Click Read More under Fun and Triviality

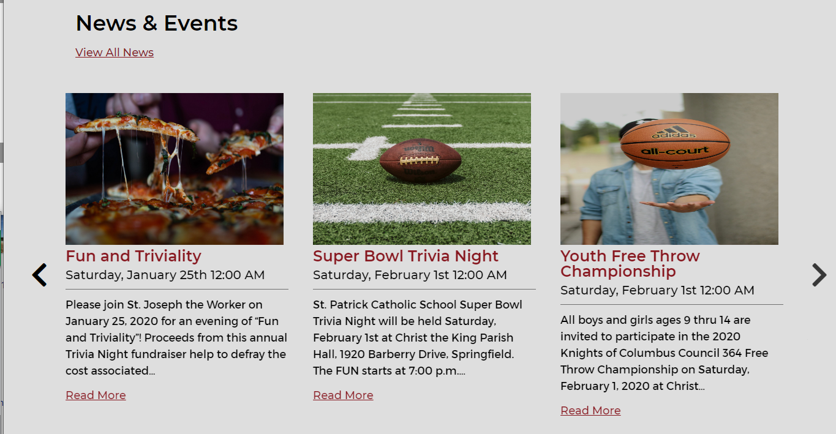tap(96, 395)
